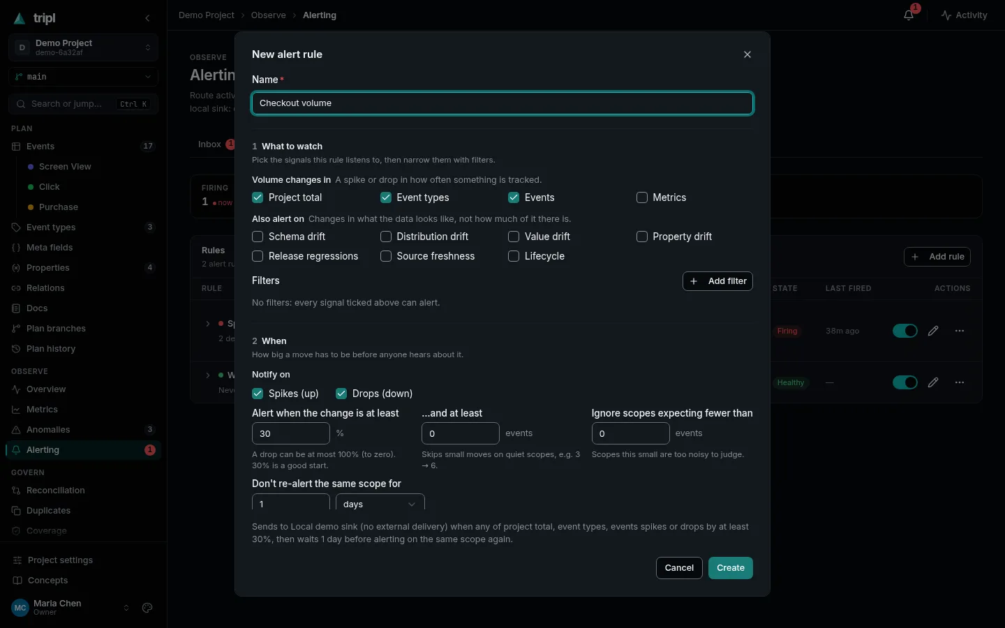1005x628 pixels.
Task: Close the New alert rule dialog
Action: (x=747, y=54)
